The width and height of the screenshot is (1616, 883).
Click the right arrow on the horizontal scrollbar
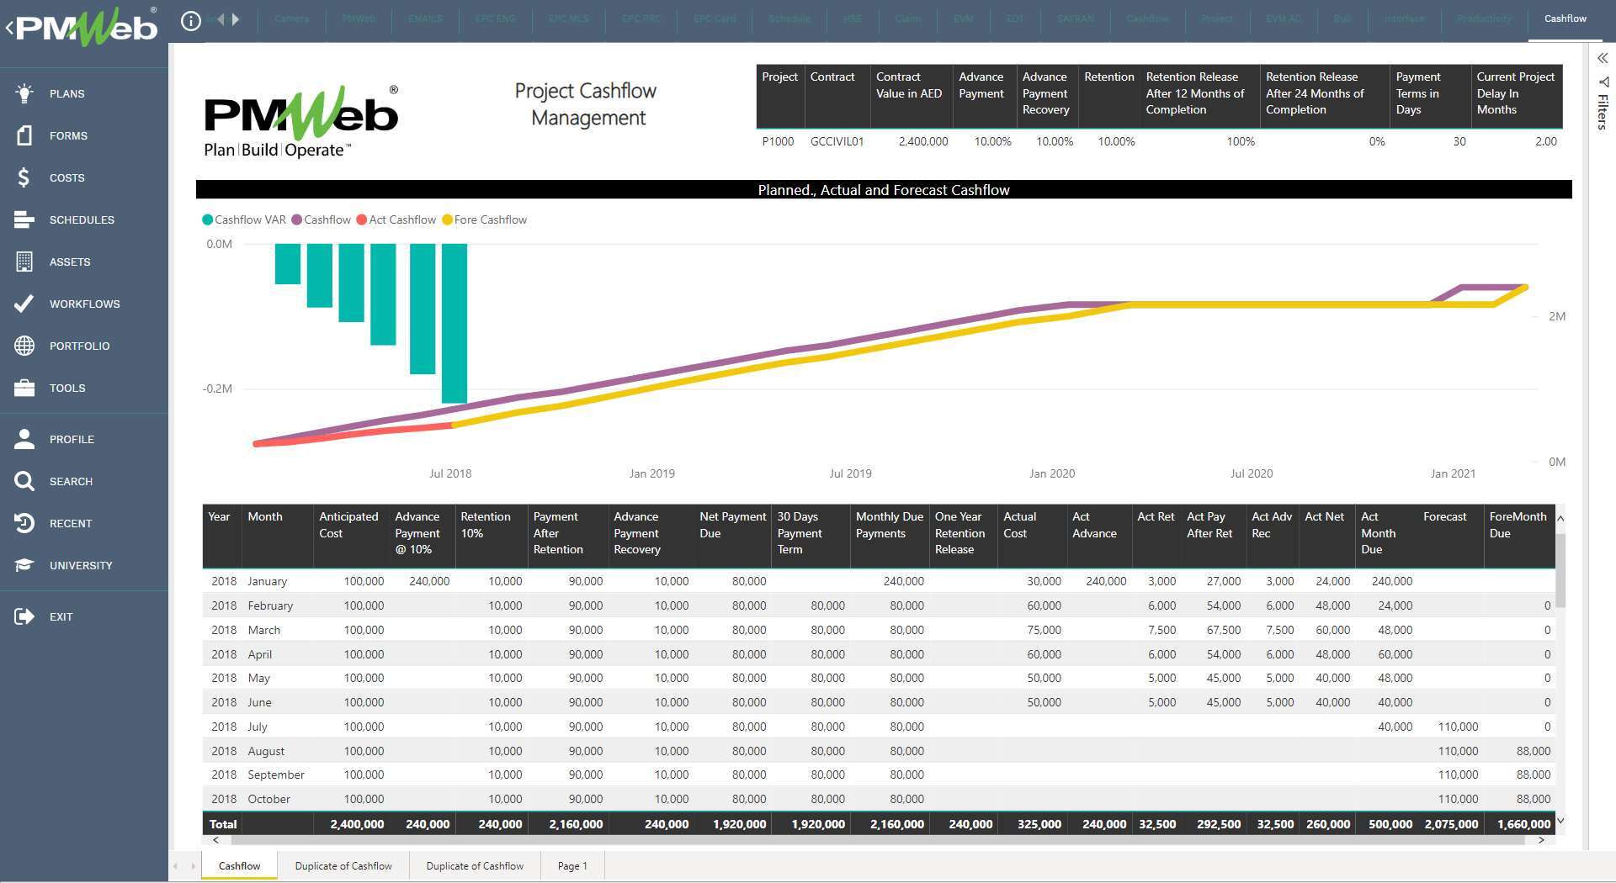tap(1542, 839)
